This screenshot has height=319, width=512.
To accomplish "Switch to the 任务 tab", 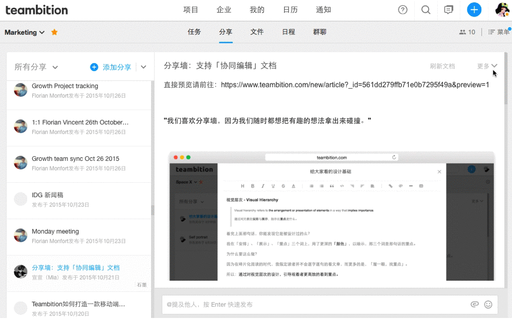I will tap(194, 32).
